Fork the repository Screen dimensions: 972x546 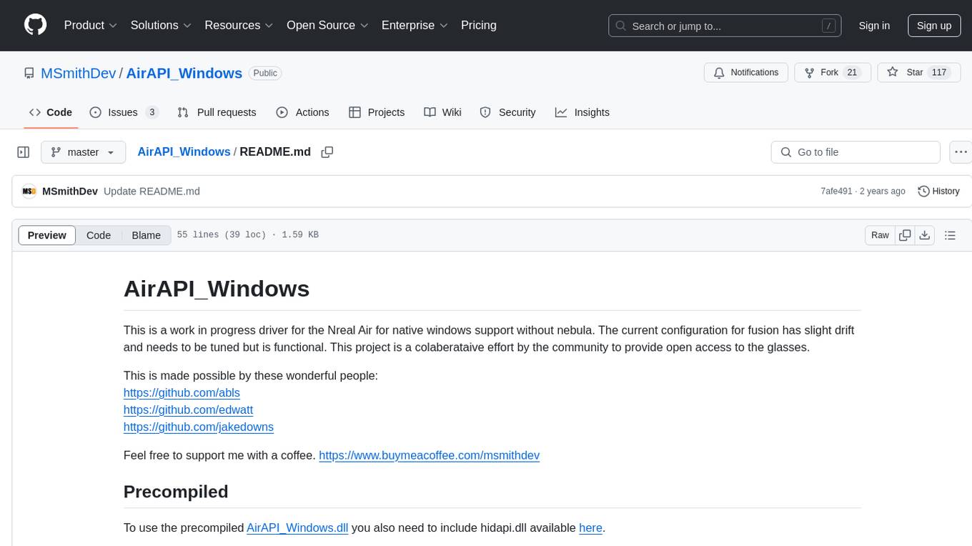pos(832,73)
